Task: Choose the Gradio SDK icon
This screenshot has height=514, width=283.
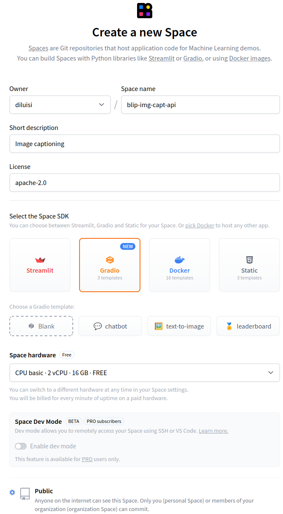Action: (x=110, y=260)
